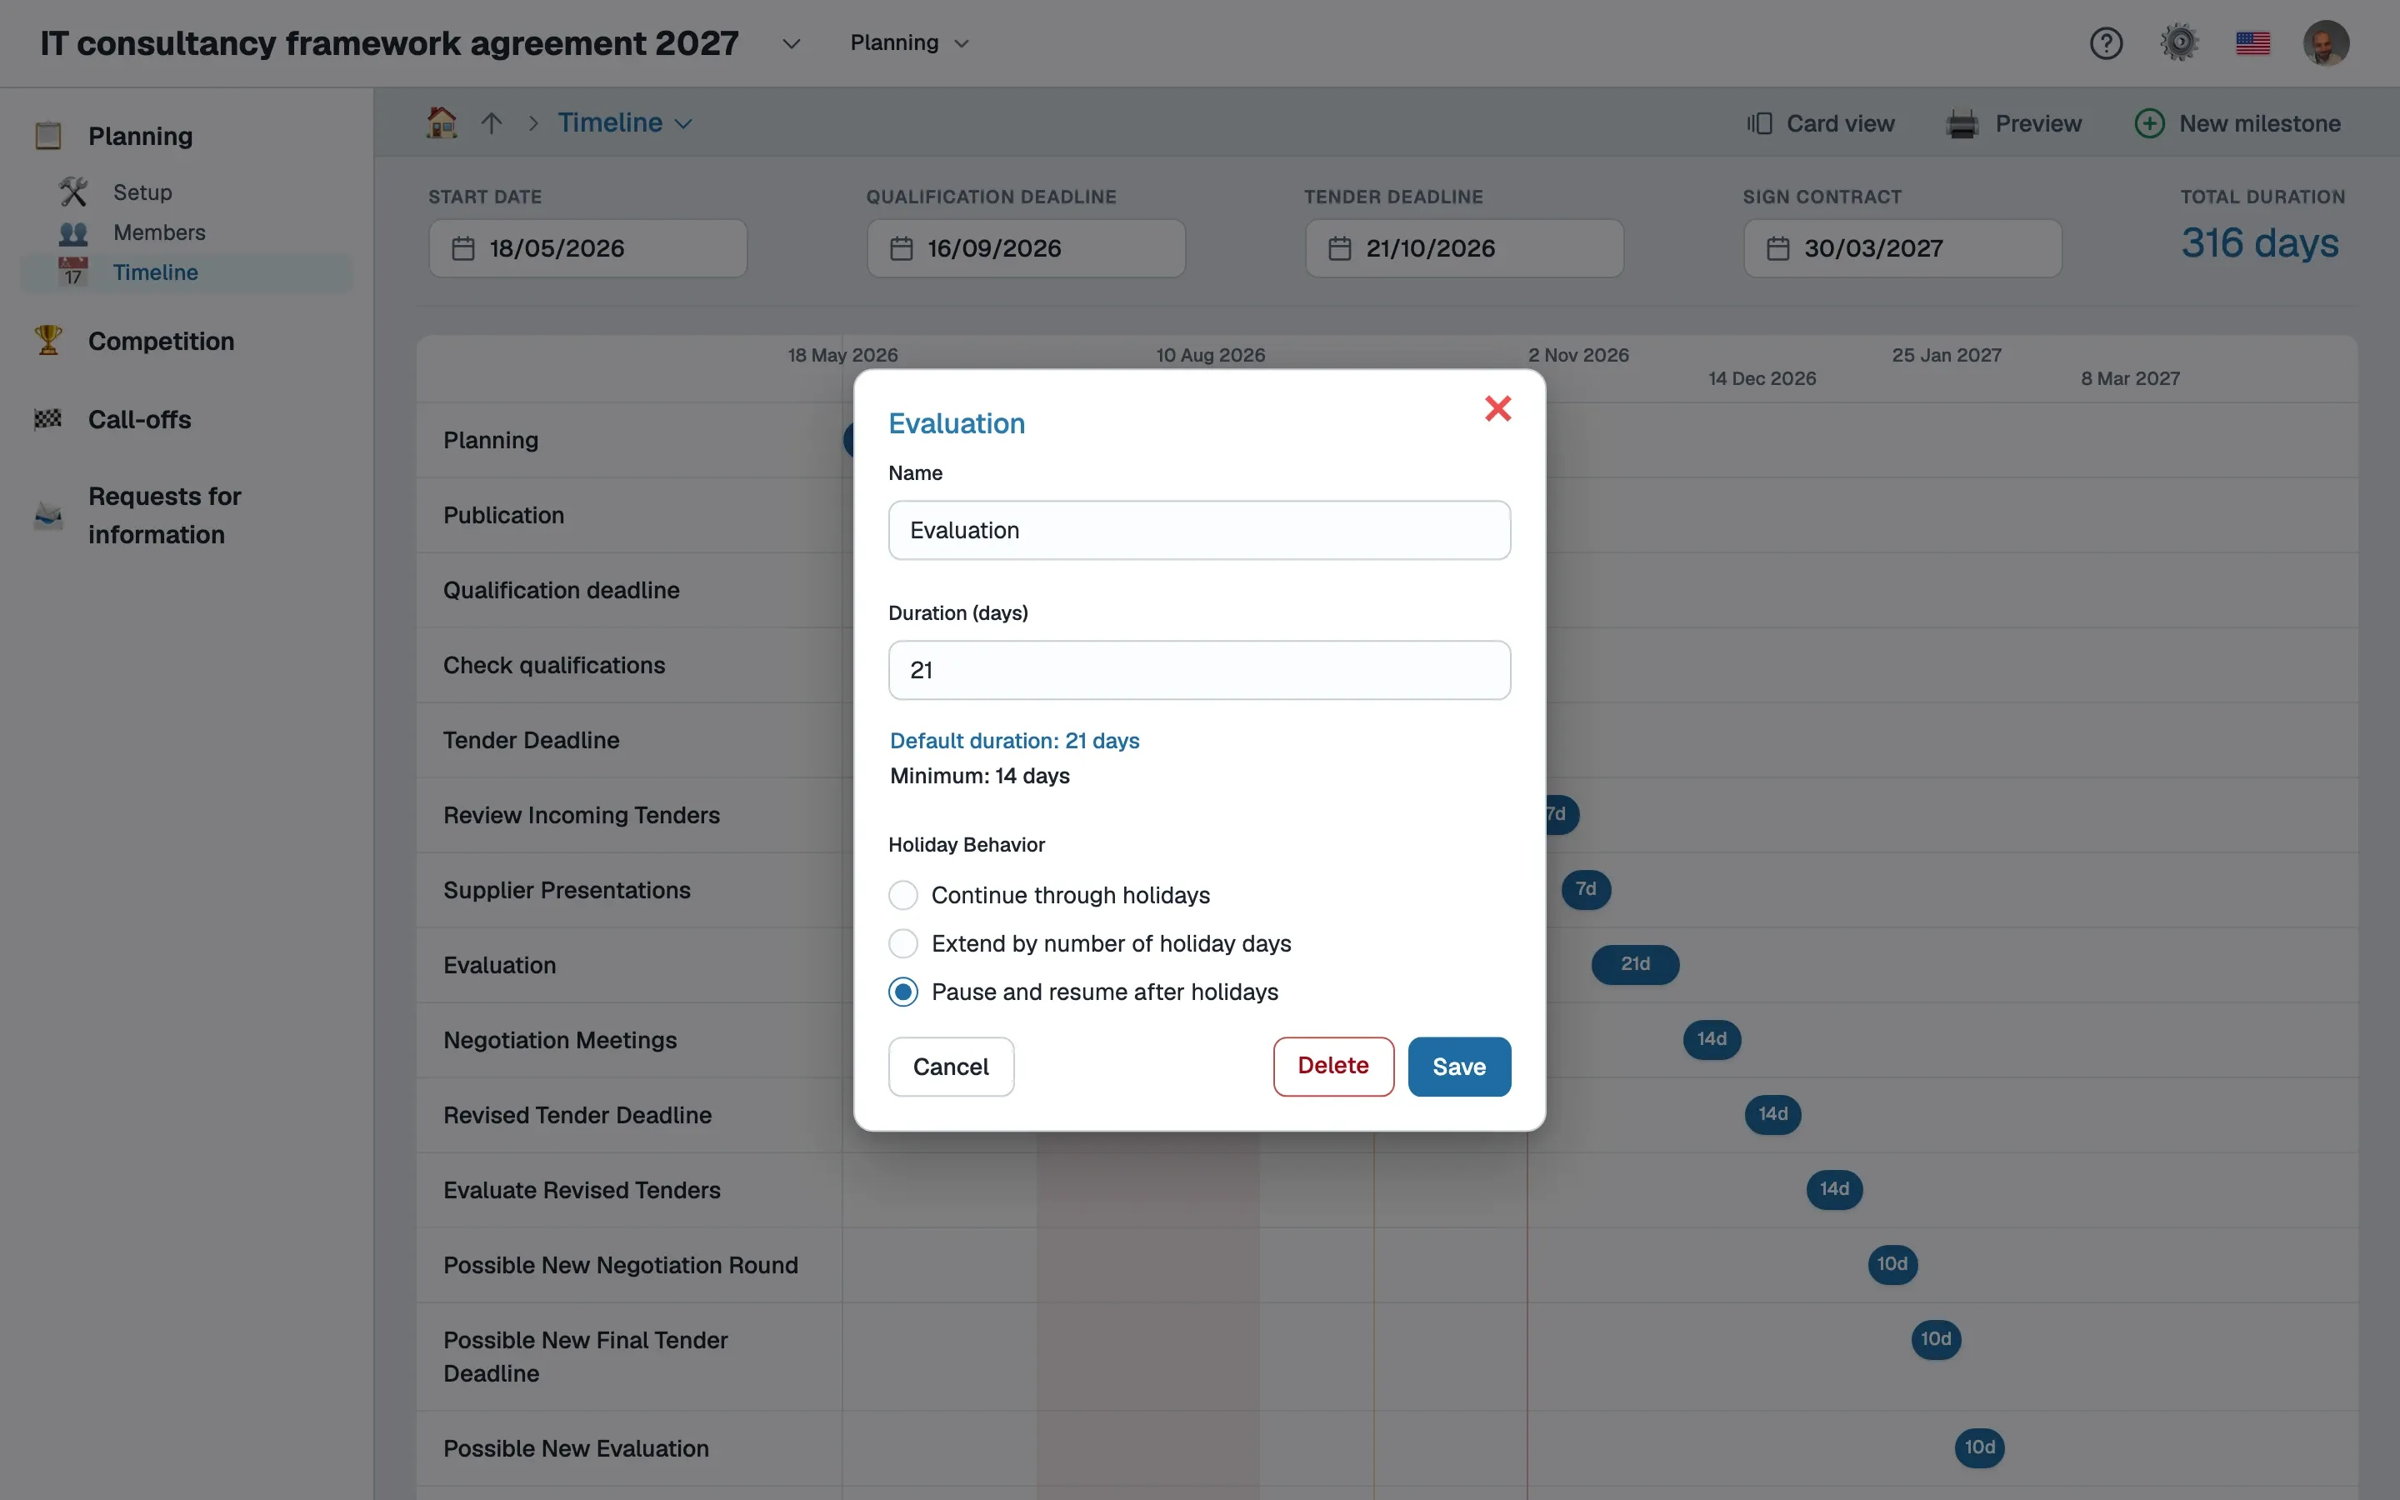This screenshot has width=2400, height=1500.
Task: Click the Call-offs checkered flag icon
Action: pos(47,418)
